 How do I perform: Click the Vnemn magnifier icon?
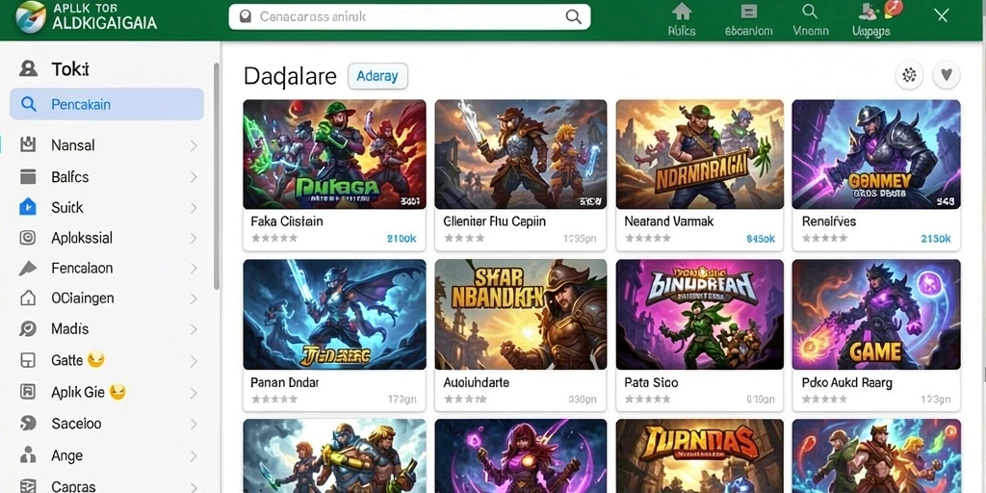tap(810, 12)
